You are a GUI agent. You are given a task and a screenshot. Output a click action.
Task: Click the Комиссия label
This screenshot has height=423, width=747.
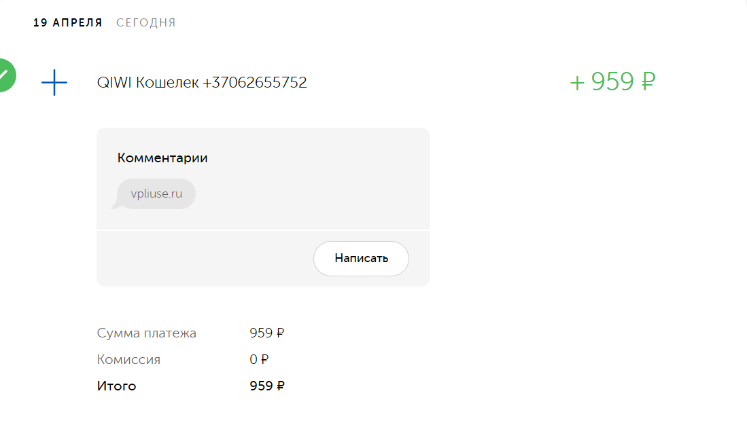128,360
